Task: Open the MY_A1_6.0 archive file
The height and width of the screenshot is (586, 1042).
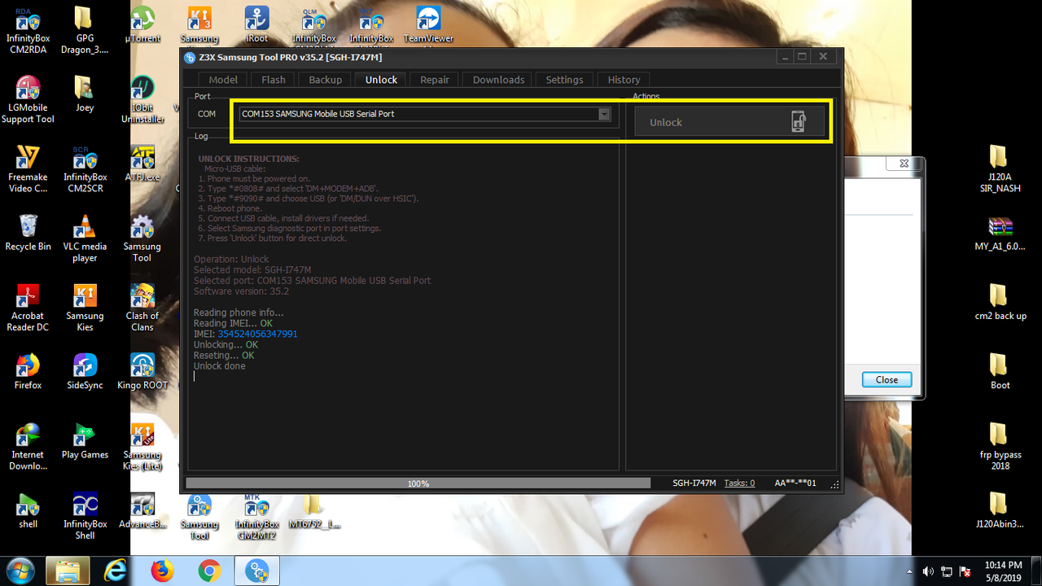Action: tap(1000, 233)
